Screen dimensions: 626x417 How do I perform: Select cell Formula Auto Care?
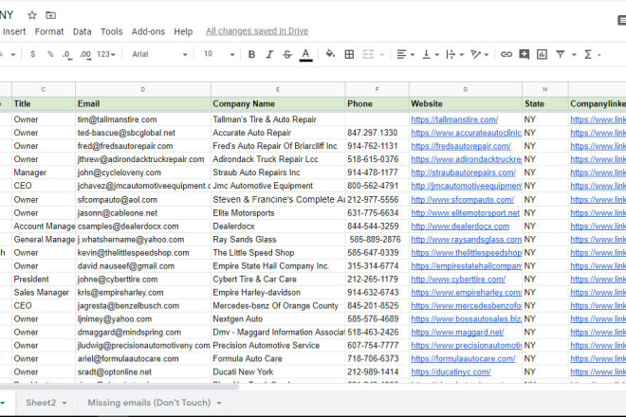[x=278, y=359]
